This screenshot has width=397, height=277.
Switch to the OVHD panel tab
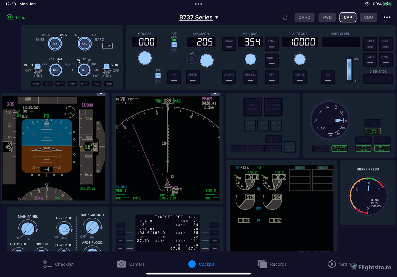pos(304,17)
